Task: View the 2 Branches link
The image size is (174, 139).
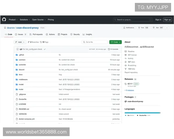Action: (33, 42)
